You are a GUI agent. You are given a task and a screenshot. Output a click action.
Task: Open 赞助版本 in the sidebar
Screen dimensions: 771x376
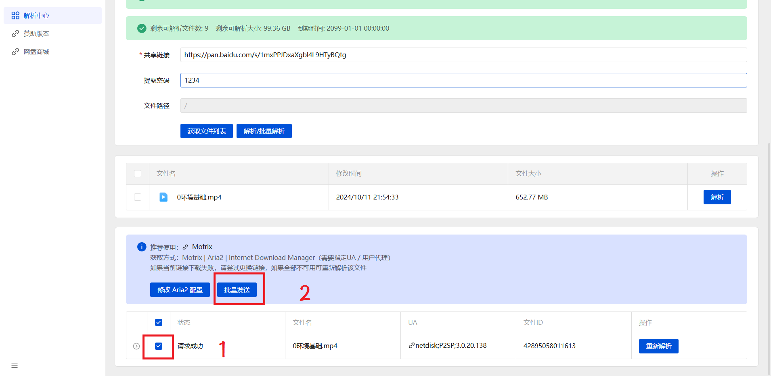coord(36,33)
